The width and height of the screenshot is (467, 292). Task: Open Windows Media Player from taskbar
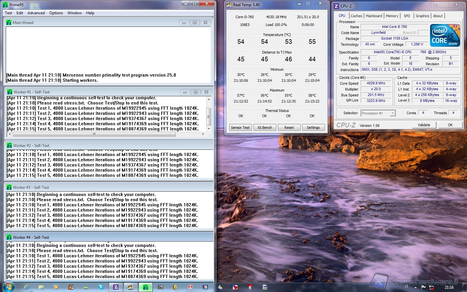[x=56, y=287]
